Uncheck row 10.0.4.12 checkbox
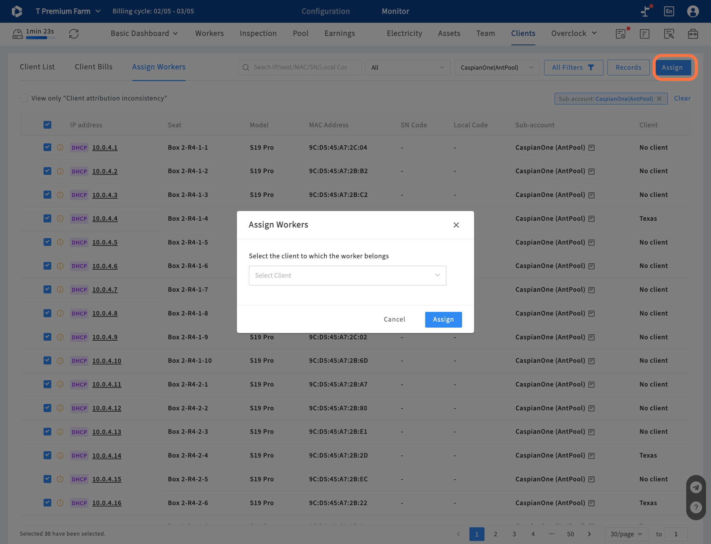This screenshot has width=711, height=544. click(47, 408)
